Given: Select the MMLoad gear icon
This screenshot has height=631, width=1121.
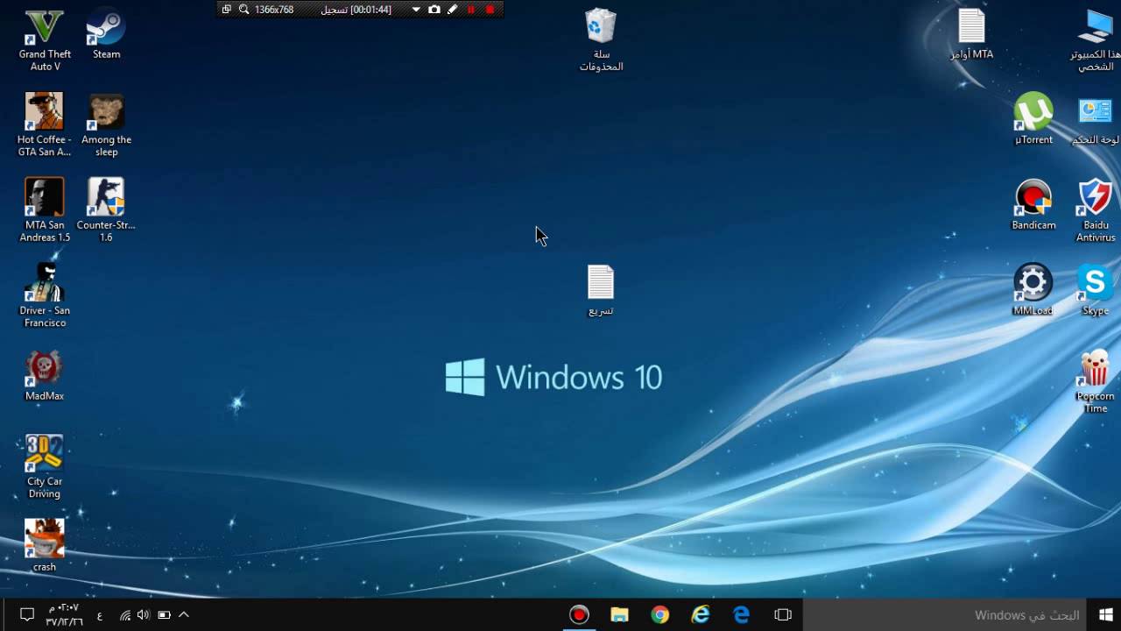Looking at the screenshot, I should click(1033, 290).
